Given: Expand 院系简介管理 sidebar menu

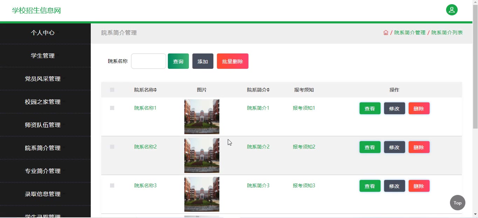Looking at the screenshot, I should pos(45,148).
